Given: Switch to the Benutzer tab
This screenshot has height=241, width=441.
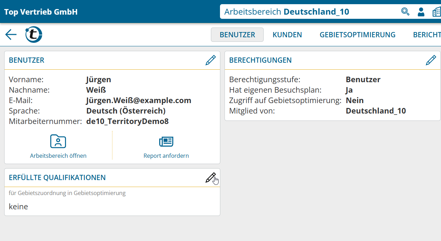Looking at the screenshot, I should point(237,35).
